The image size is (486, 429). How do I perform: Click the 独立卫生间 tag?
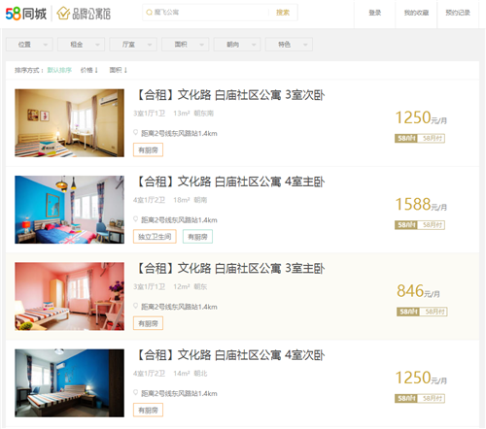(x=155, y=237)
